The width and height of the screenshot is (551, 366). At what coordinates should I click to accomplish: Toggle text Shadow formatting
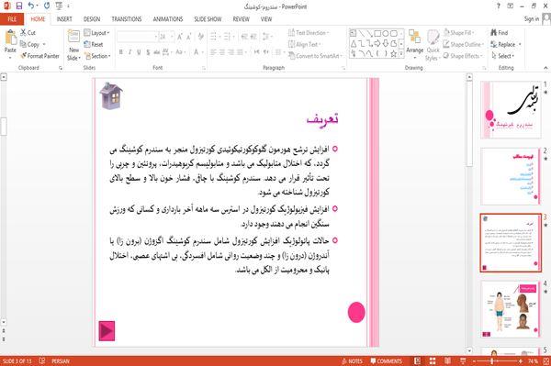pos(148,52)
